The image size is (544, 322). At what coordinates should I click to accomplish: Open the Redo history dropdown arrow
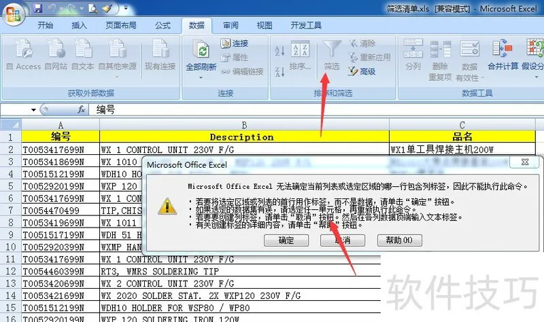tap(82, 8)
